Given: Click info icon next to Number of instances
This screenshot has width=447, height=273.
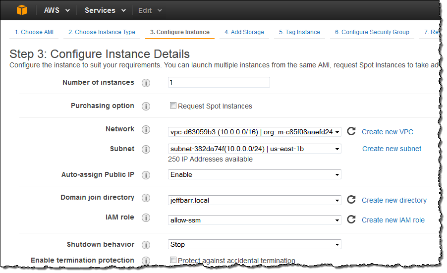Looking at the screenshot, I should 146,83.
